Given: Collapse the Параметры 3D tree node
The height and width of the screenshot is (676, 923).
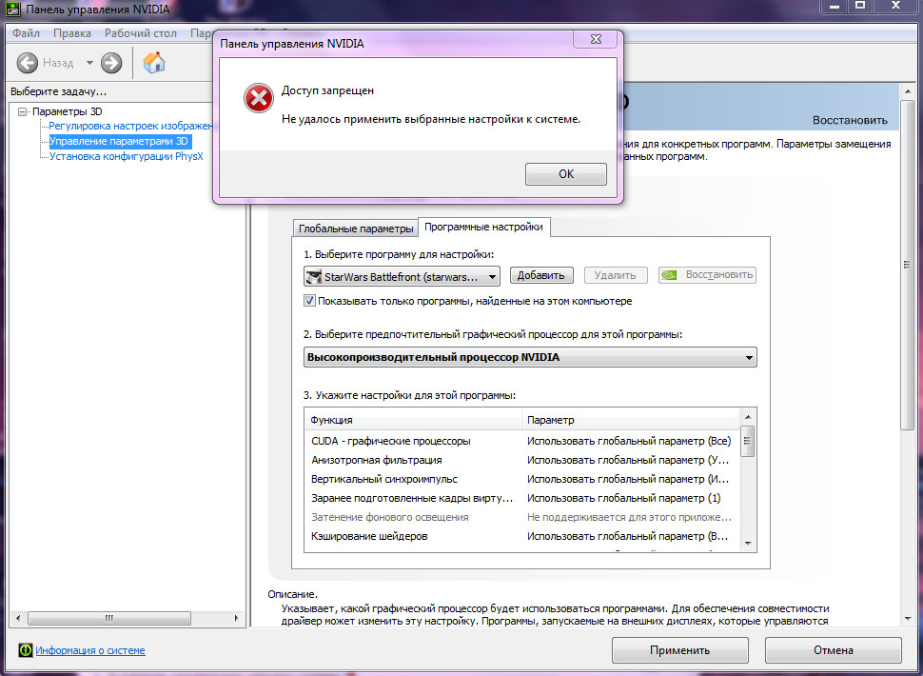Looking at the screenshot, I should 23,111.
